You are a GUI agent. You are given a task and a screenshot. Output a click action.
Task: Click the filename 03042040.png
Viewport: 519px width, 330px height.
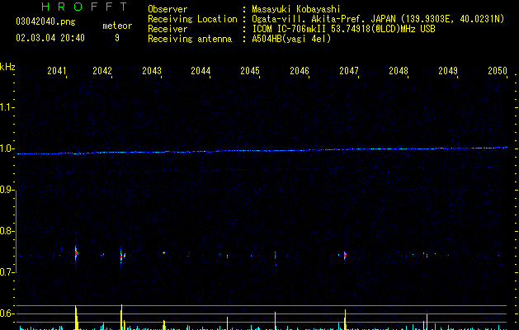tap(45, 22)
